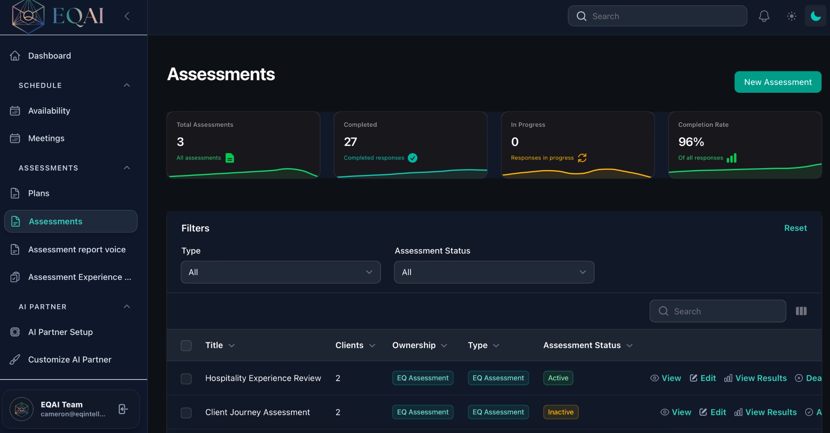The height and width of the screenshot is (433, 830).
Task: View the Client Journey Assessment
Action: [676, 412]
